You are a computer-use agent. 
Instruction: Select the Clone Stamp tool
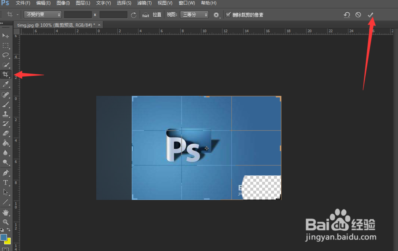click(x=5, y=114)
